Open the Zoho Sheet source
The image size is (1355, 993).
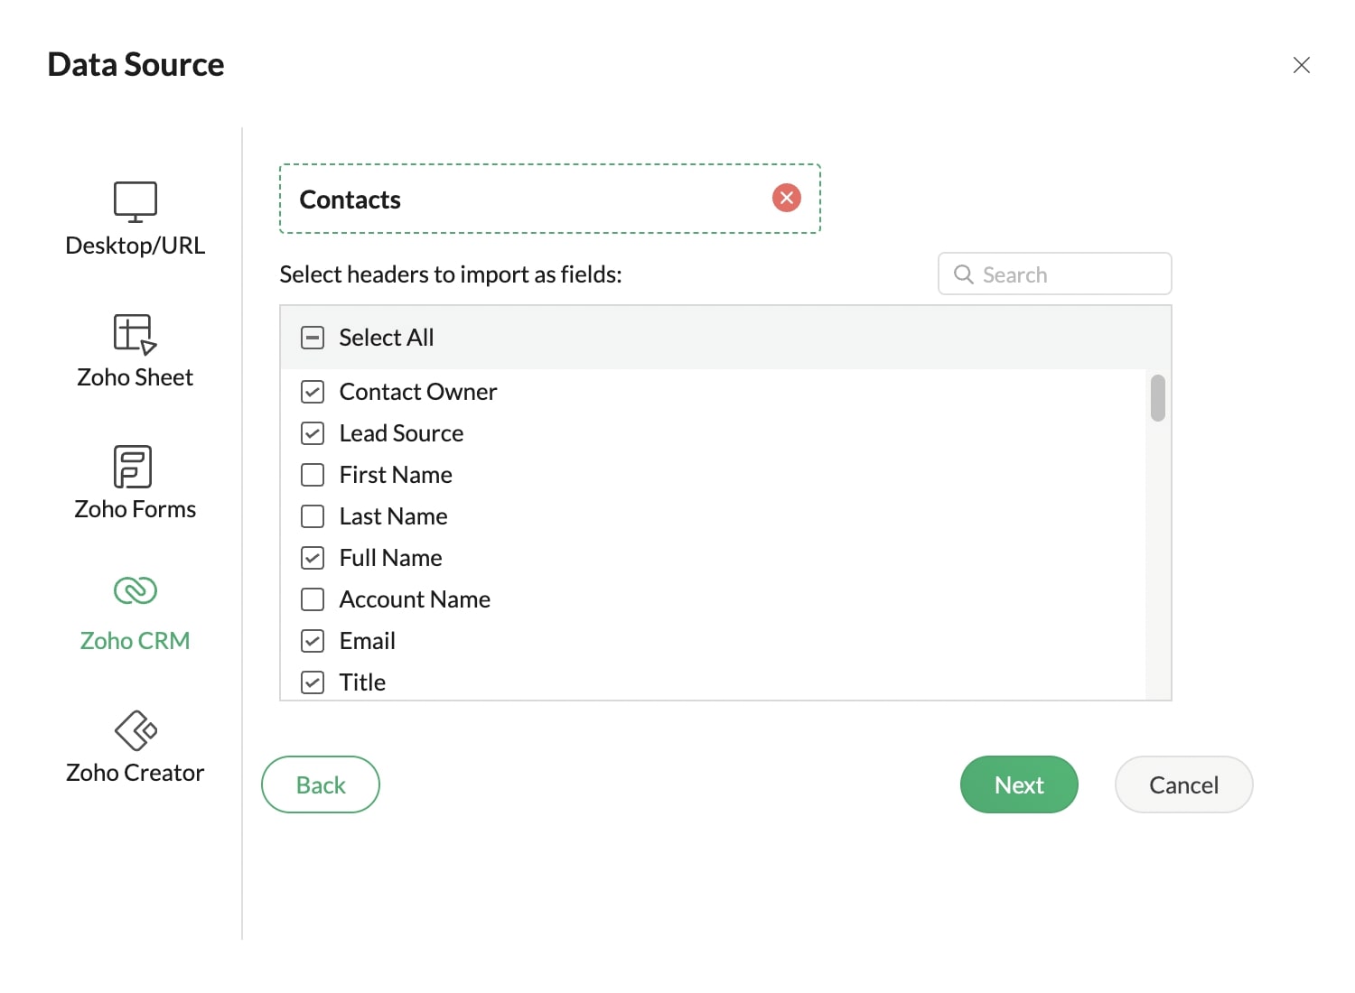[135, 332]
